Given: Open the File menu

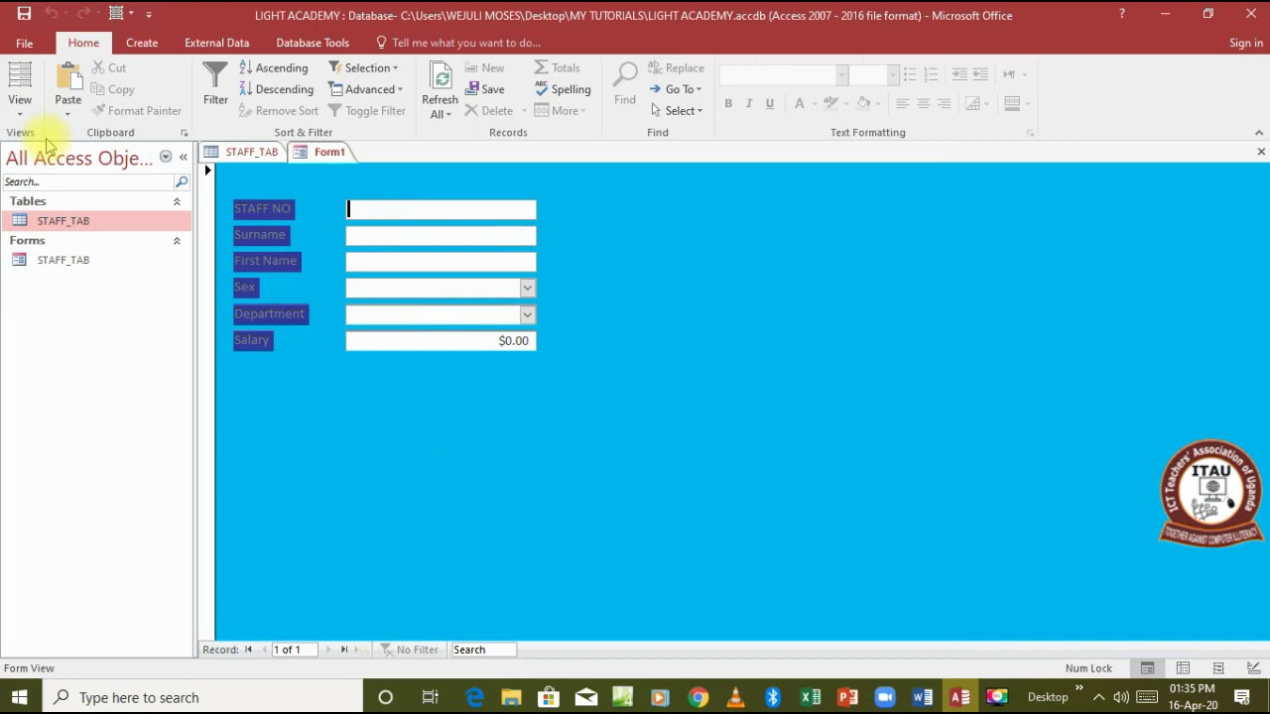Looking at the screenshot, I should coord(24,43).
